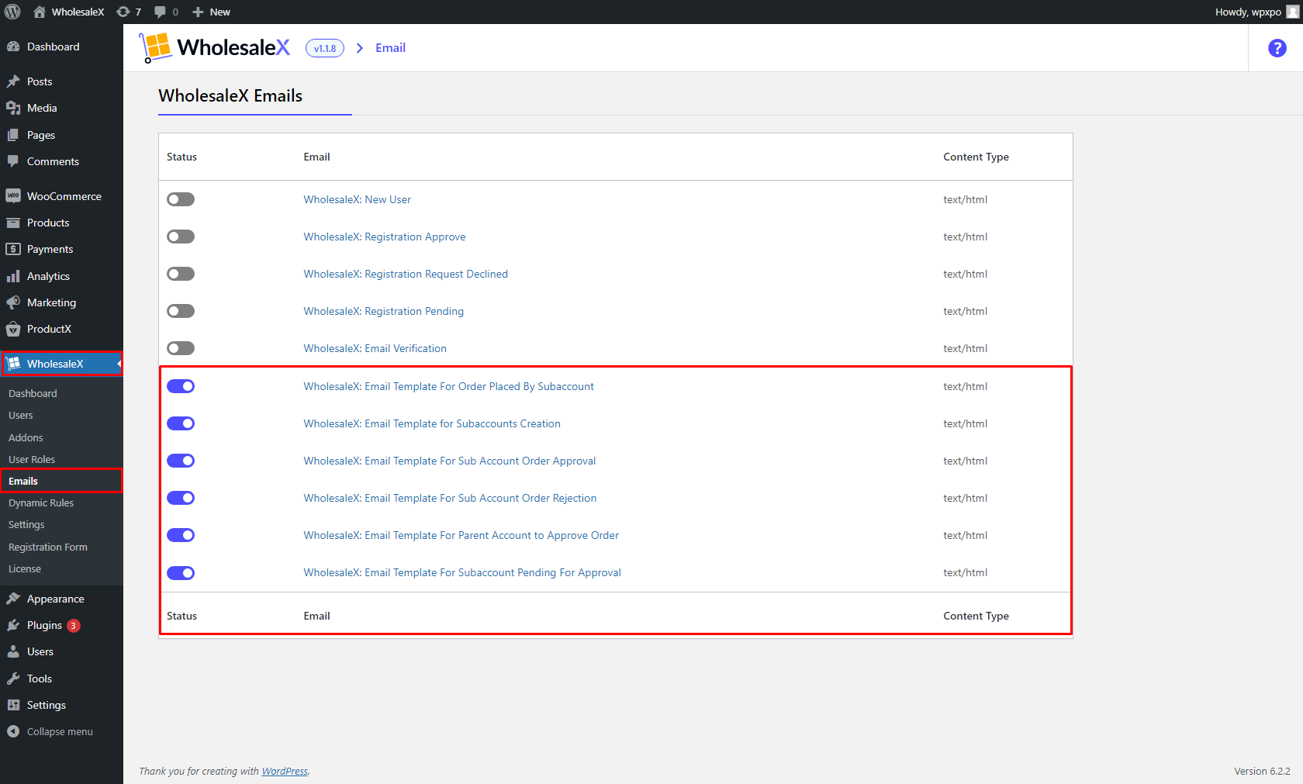Screen dimensions: 1303x784
Task: Open WholesaleX: New User email link
Action: coord(357,199)
